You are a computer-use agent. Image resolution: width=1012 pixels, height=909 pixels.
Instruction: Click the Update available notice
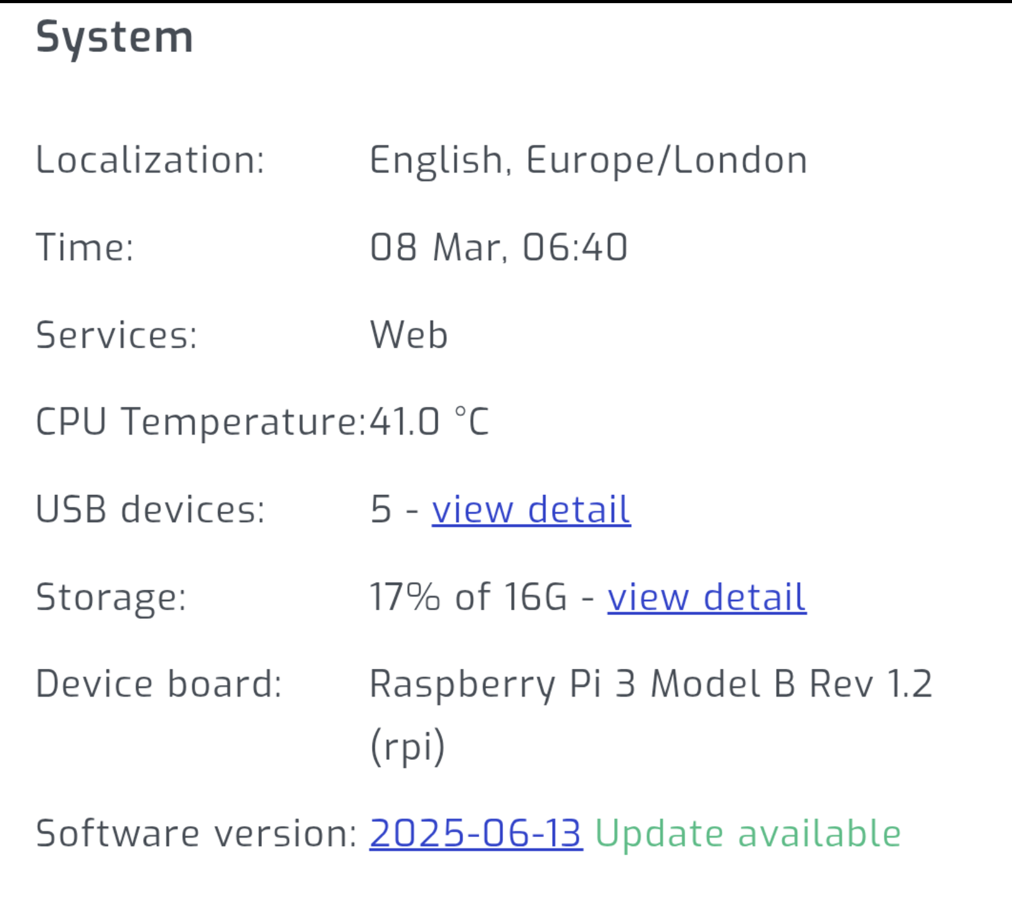click(749, 833)
